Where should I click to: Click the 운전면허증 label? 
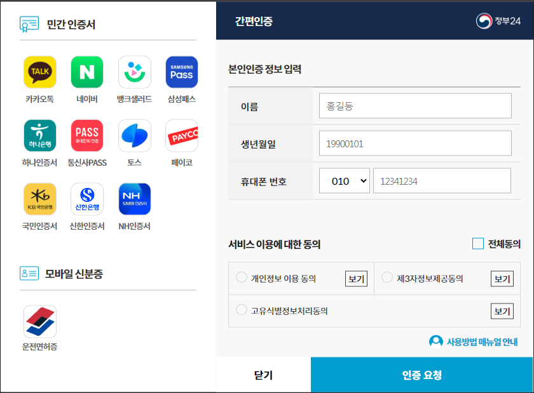point(40,347)
